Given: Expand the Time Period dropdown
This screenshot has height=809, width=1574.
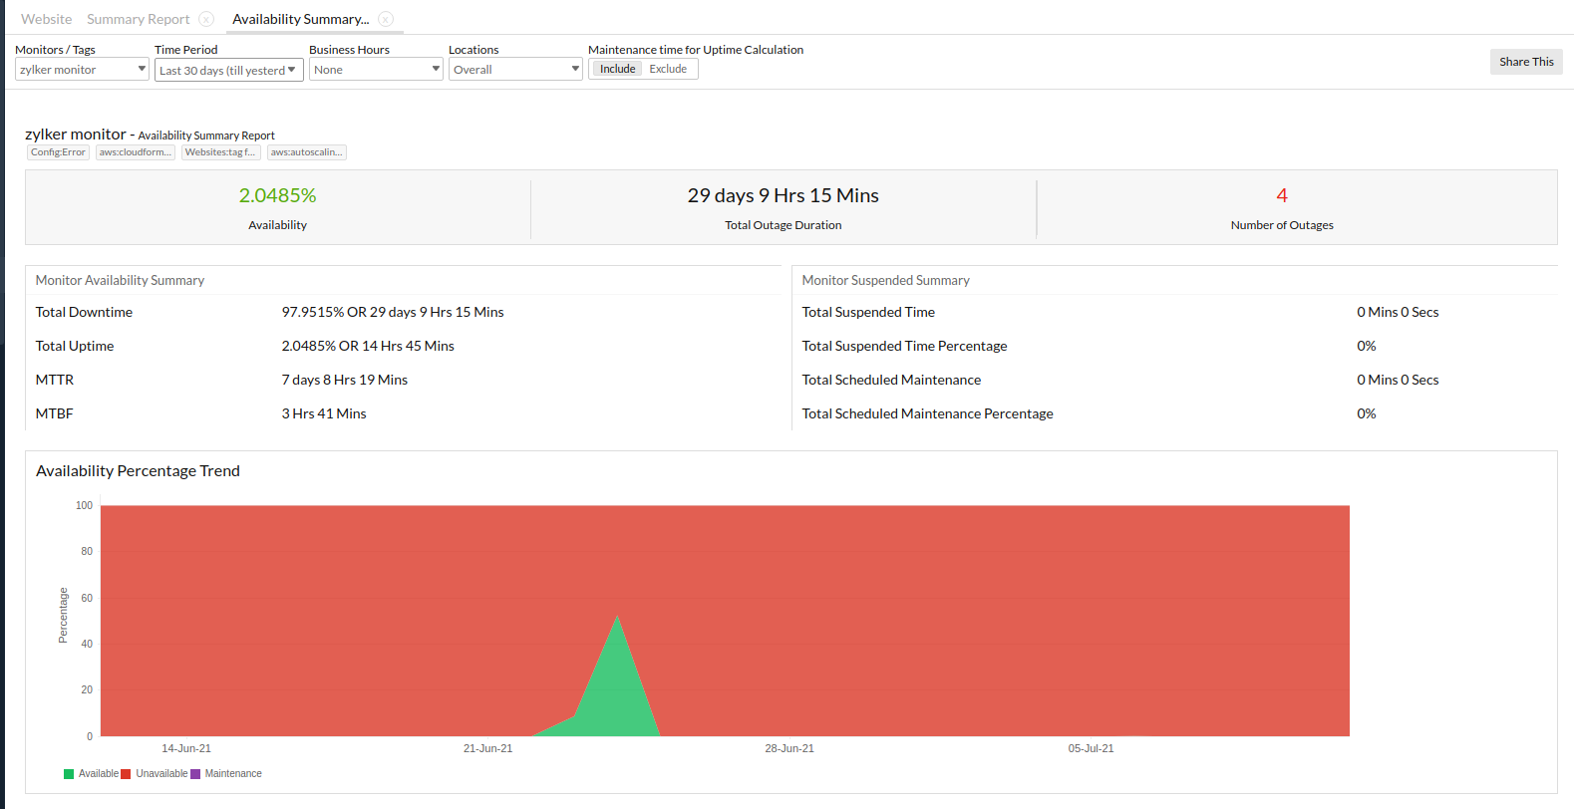Looking at the screenshot, I should point(228,70).
